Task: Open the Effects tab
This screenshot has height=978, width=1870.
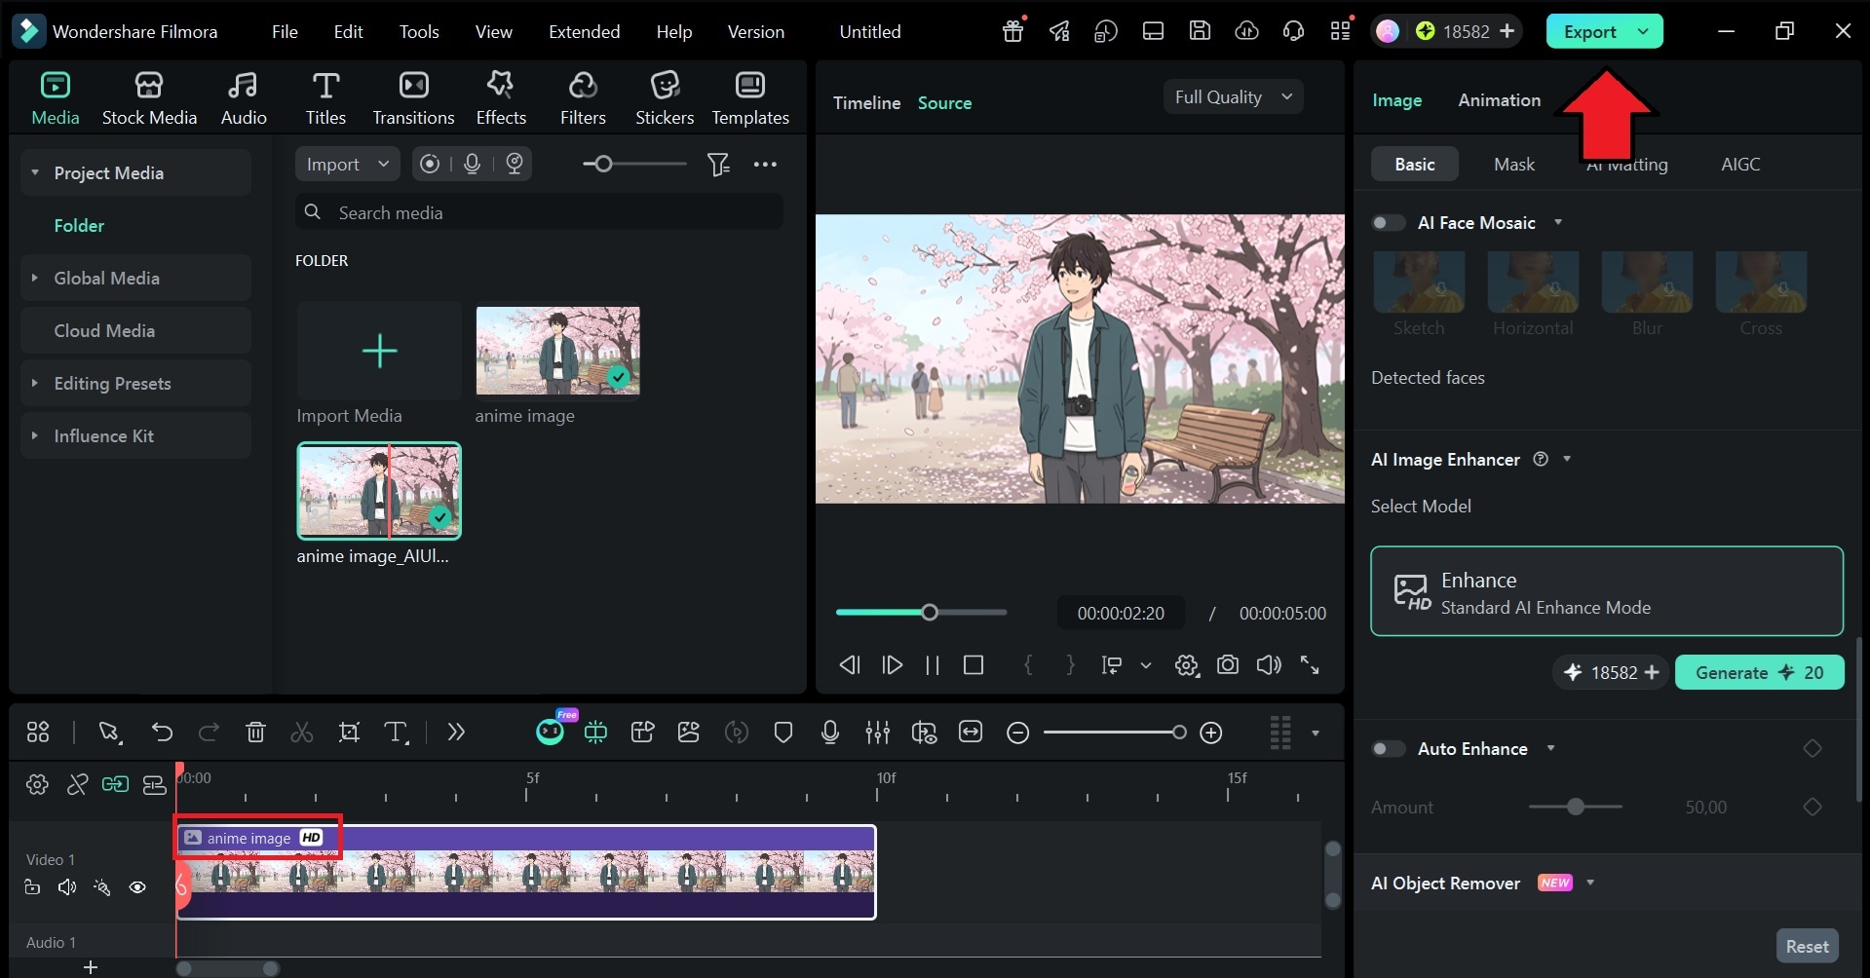Action: tap(501, 98)
